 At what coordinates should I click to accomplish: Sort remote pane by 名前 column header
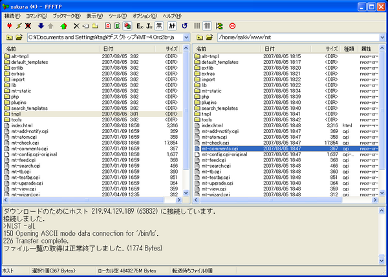[x=226, y=48]
